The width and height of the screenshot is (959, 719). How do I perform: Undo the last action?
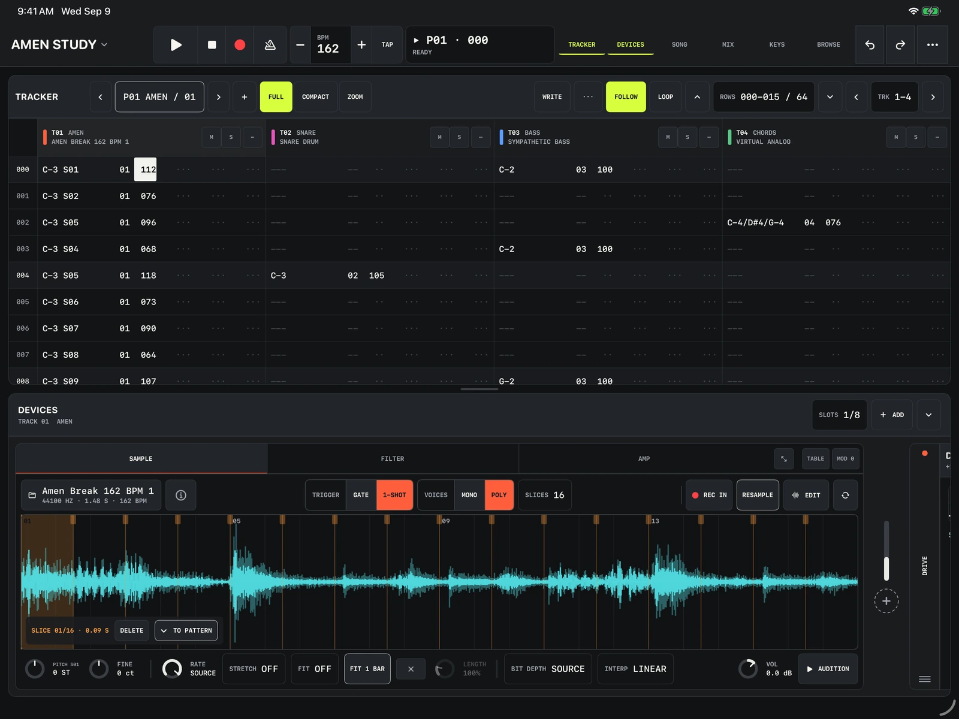click(x=870, y=45)
